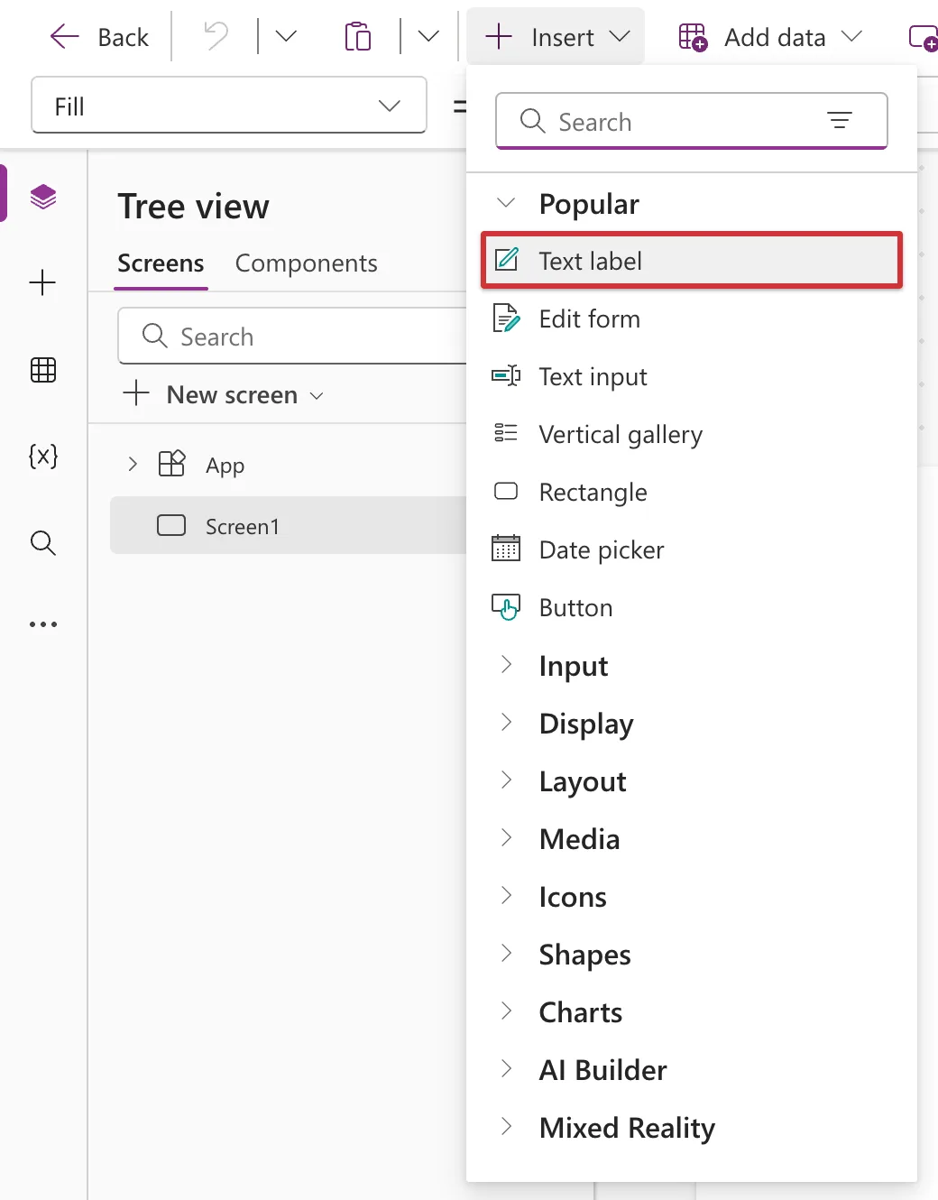
Task: Select Screen1 in the tree view
Action: point(289,525)
